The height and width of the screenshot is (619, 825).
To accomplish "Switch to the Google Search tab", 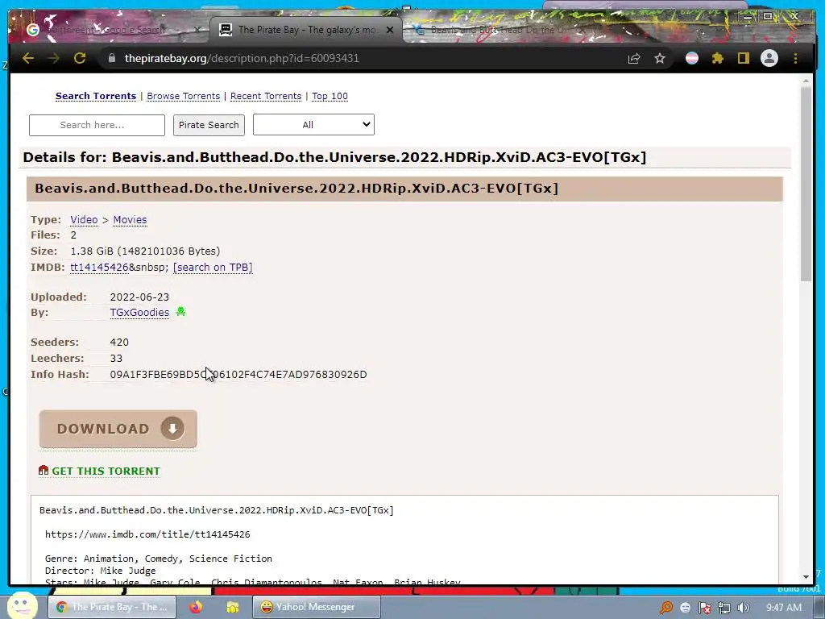I will pyautogui.click(x=111, y=30).
